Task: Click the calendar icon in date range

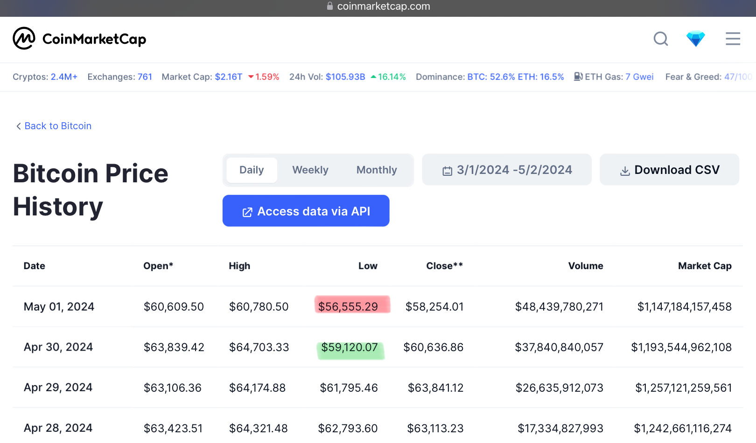Action: point(447,171)
